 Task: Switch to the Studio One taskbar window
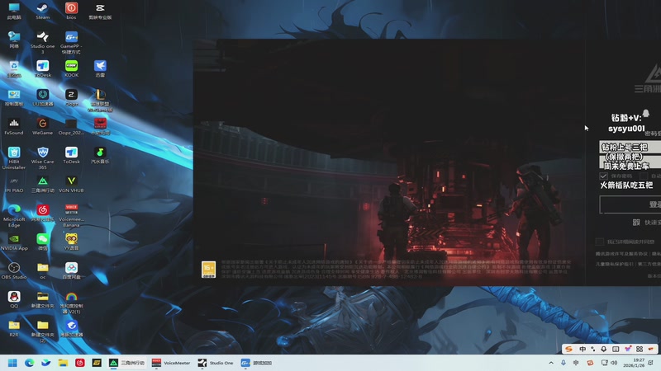216,363
